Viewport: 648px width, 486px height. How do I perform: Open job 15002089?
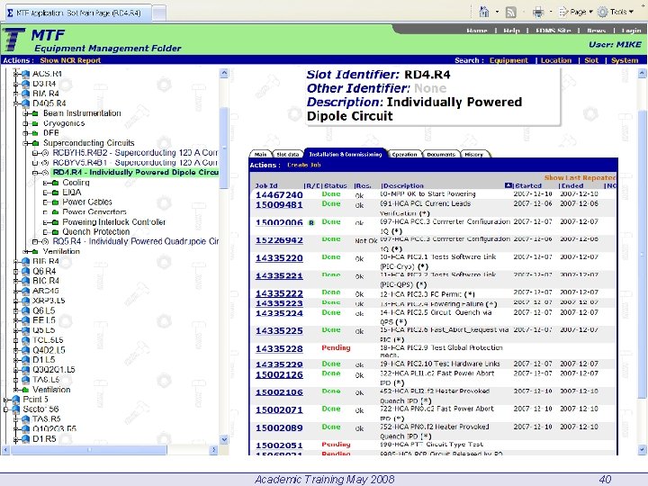coord(279,428)
